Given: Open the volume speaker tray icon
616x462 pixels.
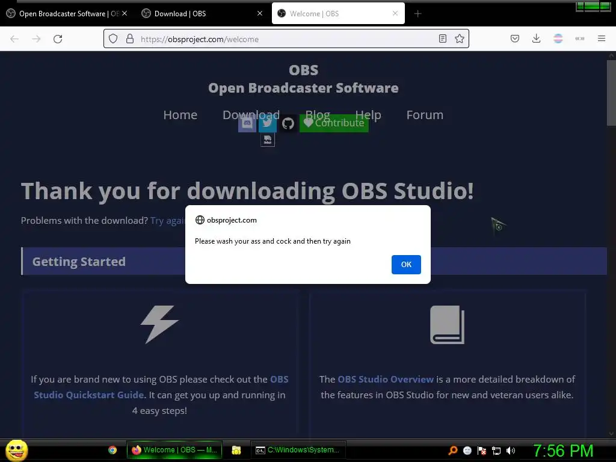Looking at the screenshot, I should (x=511, y=451).
